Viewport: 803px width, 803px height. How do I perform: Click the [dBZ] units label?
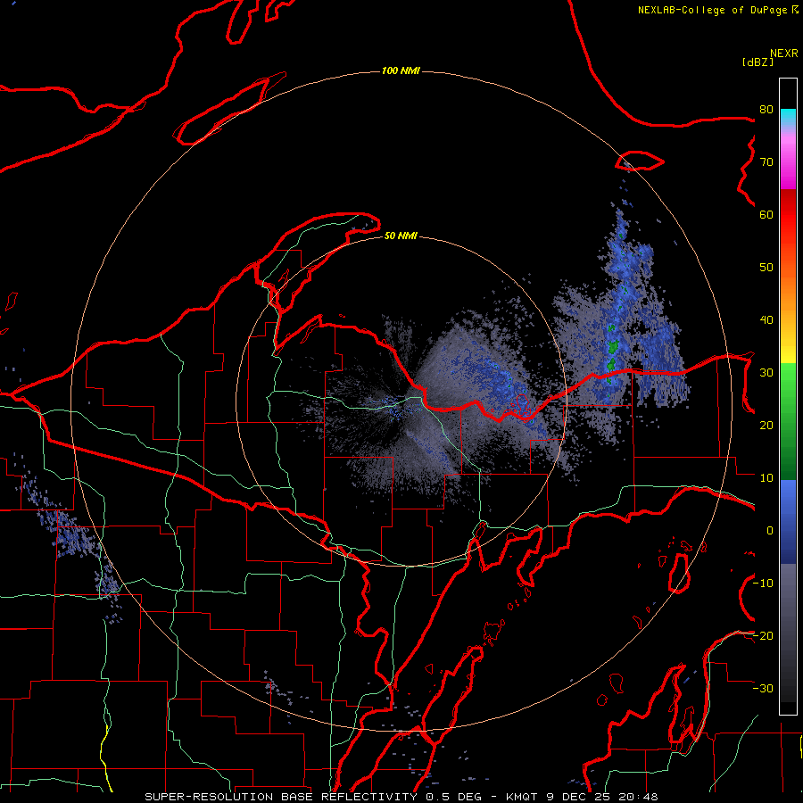point(757,62)
